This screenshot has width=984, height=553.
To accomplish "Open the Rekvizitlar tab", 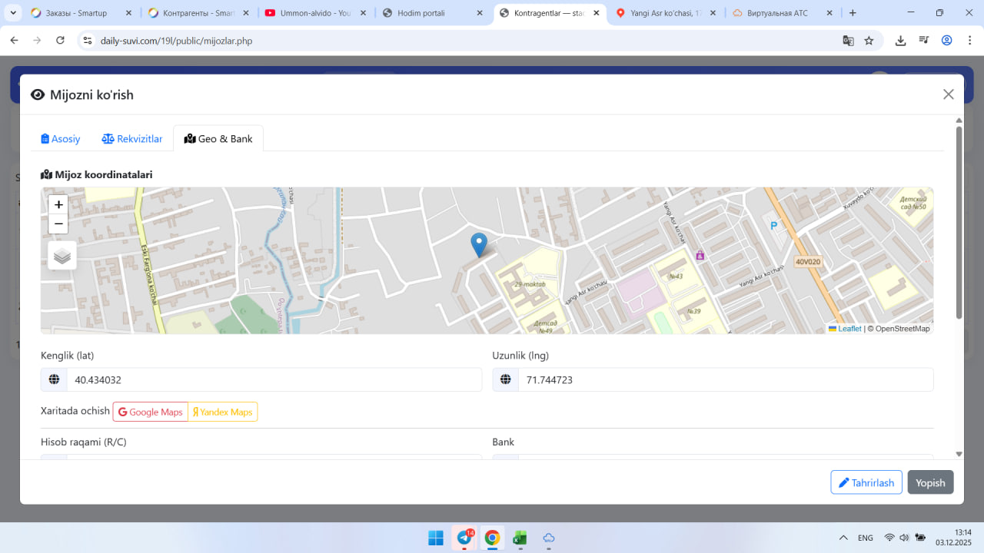I will [132, 139].
